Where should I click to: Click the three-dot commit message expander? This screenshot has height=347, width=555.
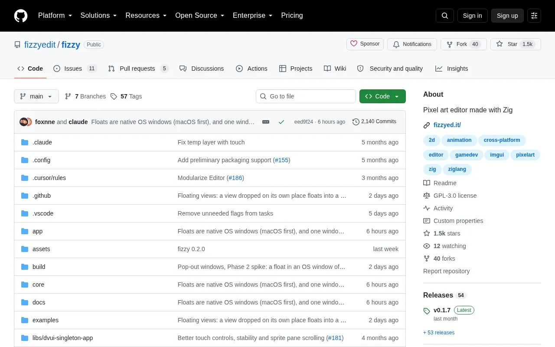coord(266,122)
